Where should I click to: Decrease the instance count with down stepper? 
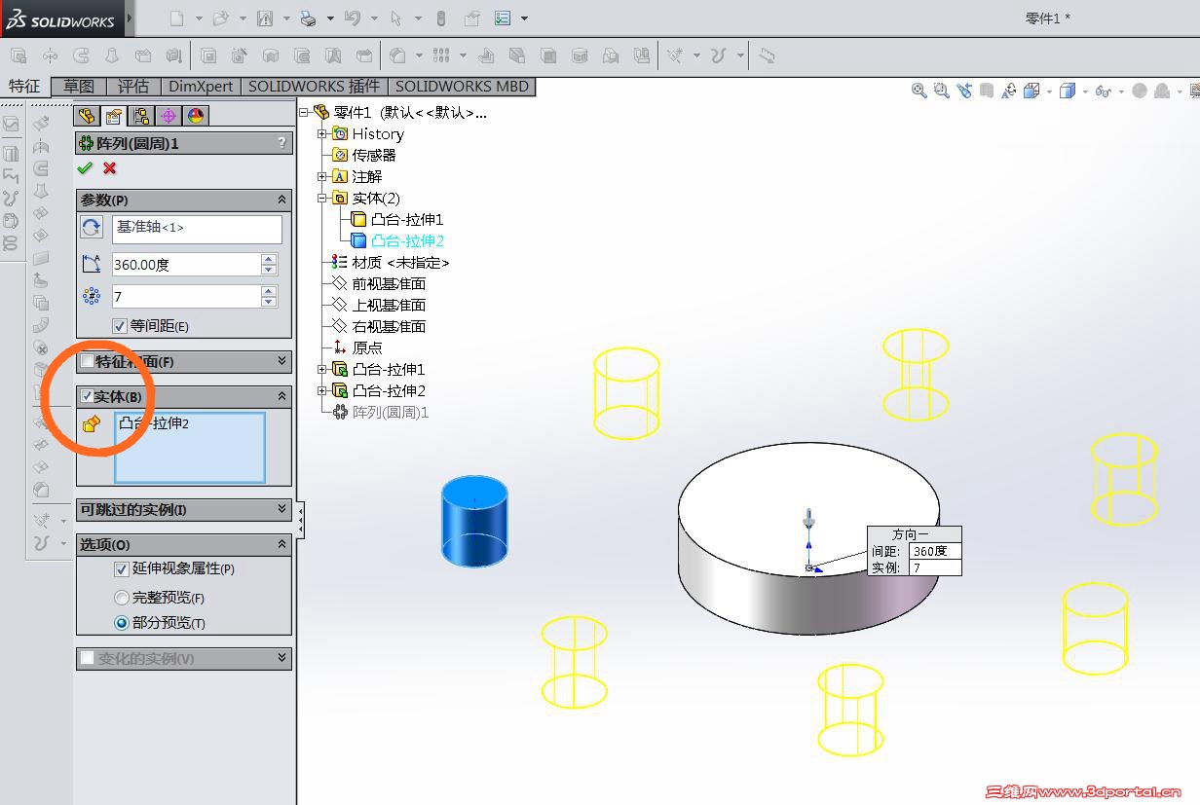click(x=269, y=302)
